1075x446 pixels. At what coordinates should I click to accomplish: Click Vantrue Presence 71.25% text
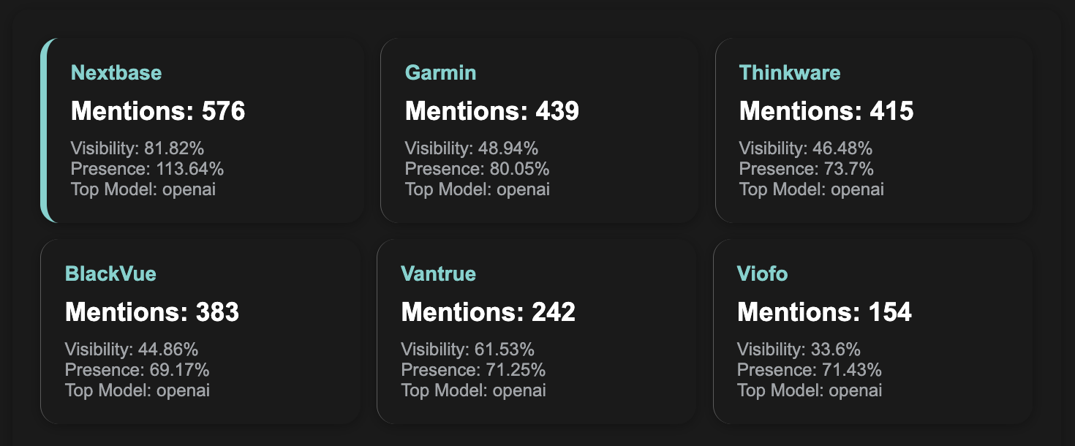[x=474, y=370]
